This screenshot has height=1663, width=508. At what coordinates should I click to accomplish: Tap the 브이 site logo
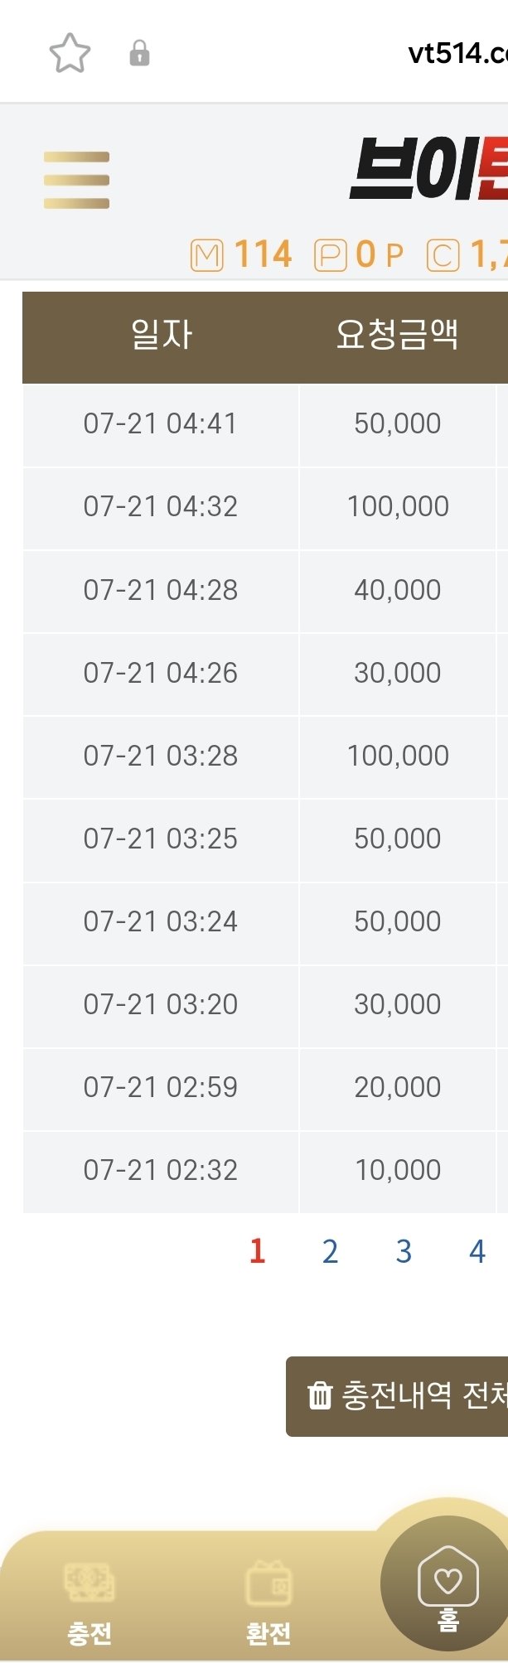tap(428, 170)
